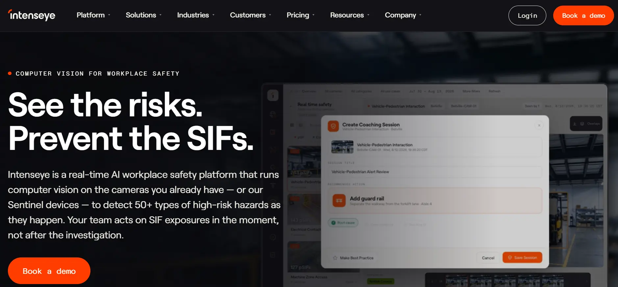Toggle the Root cause chip
The image size is (618, 287).
click(343, 223)
